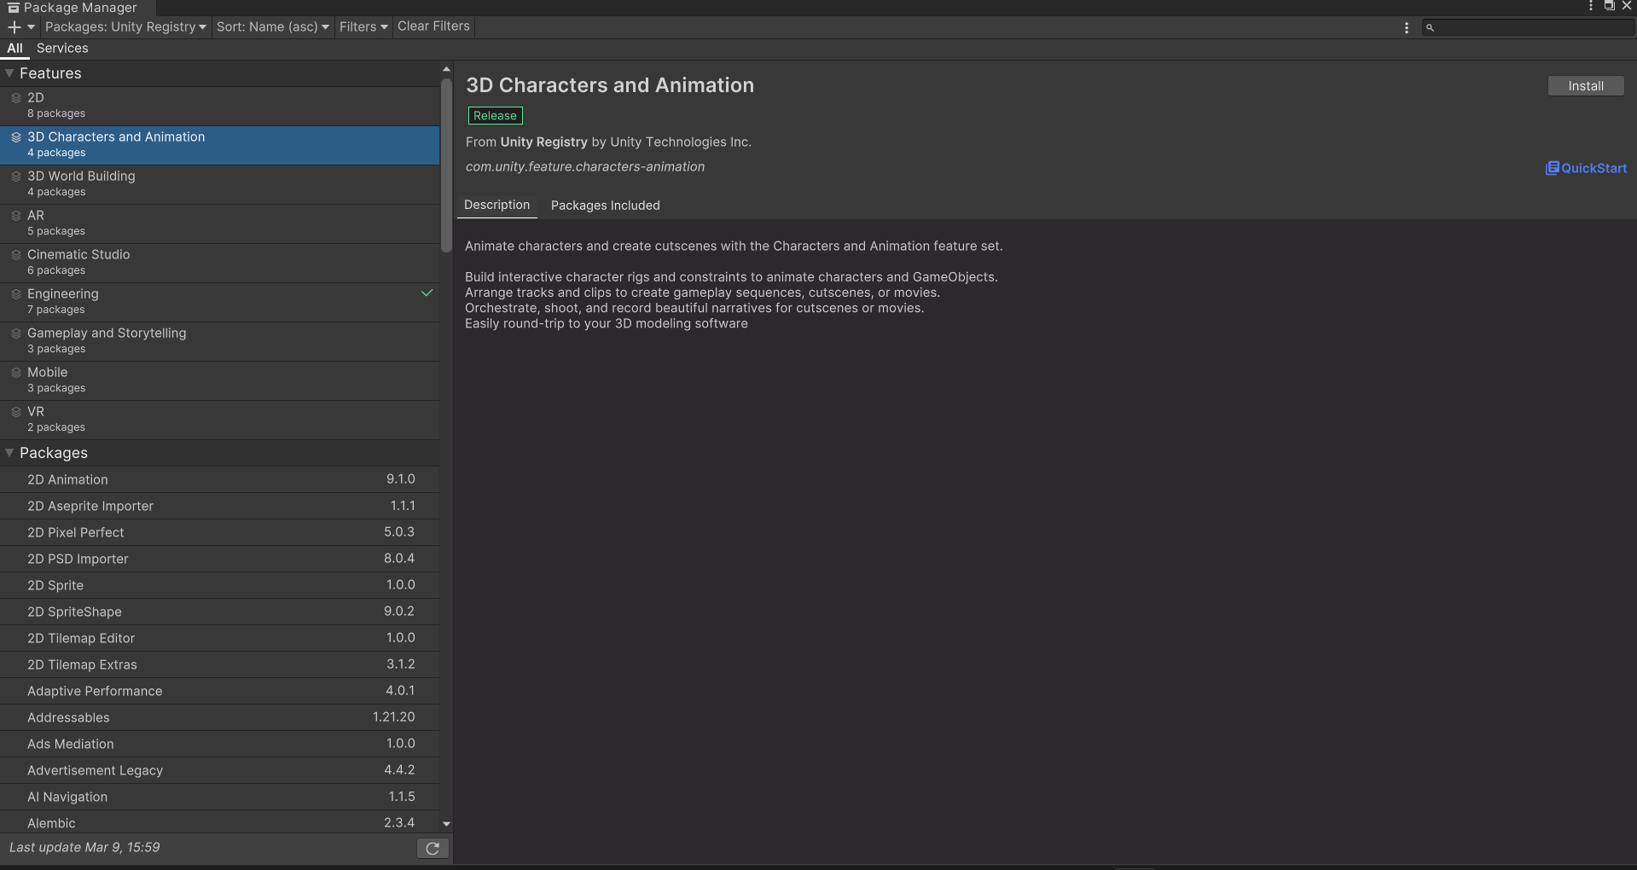Image resolution: width=1637 pixels, height=870 pixels.
Task: Click Clear Filters
Action: tap(432, 26)
